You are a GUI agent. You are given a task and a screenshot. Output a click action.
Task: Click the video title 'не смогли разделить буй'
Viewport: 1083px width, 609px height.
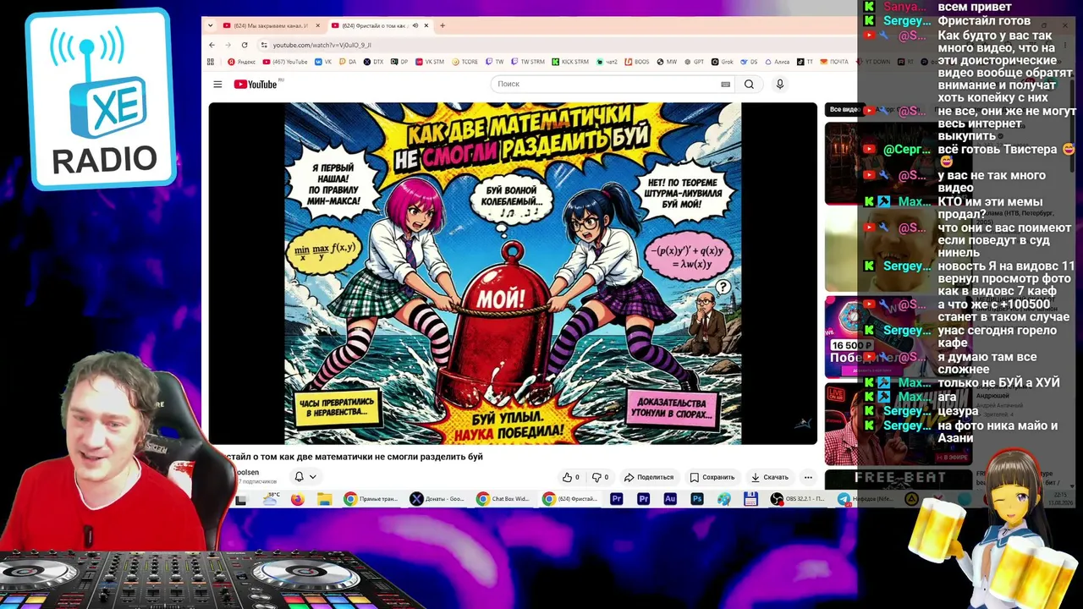[x=428, y=457]
